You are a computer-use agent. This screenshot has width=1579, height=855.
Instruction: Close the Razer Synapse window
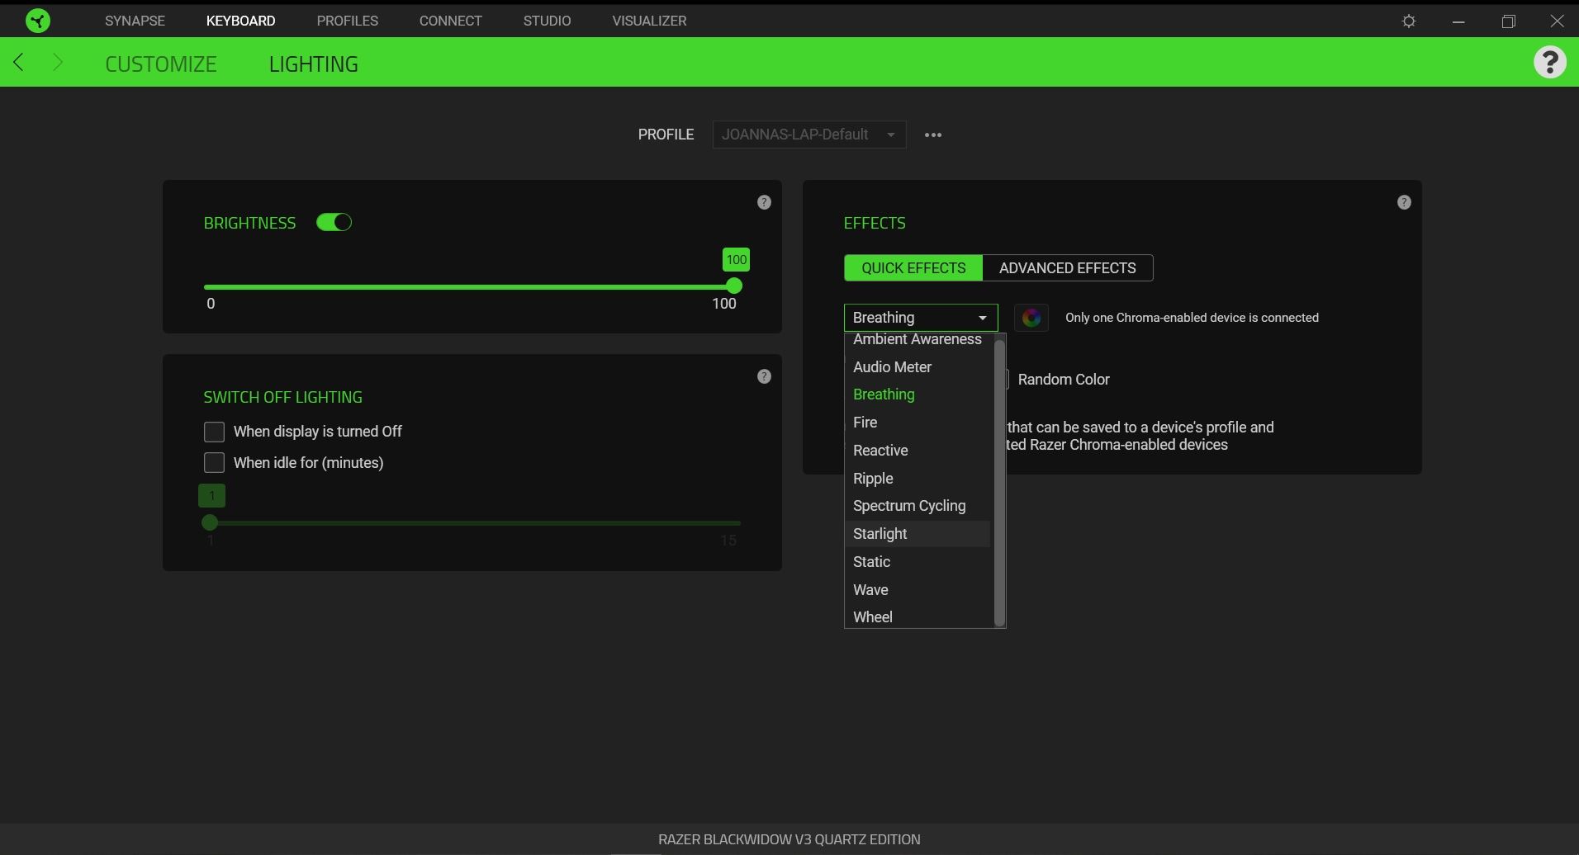[x=1557, y=21]
